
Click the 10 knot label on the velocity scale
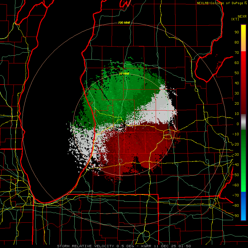click(237, 114)
